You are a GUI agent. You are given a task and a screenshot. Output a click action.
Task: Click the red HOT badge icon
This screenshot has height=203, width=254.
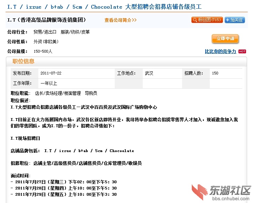click(242, 51)
